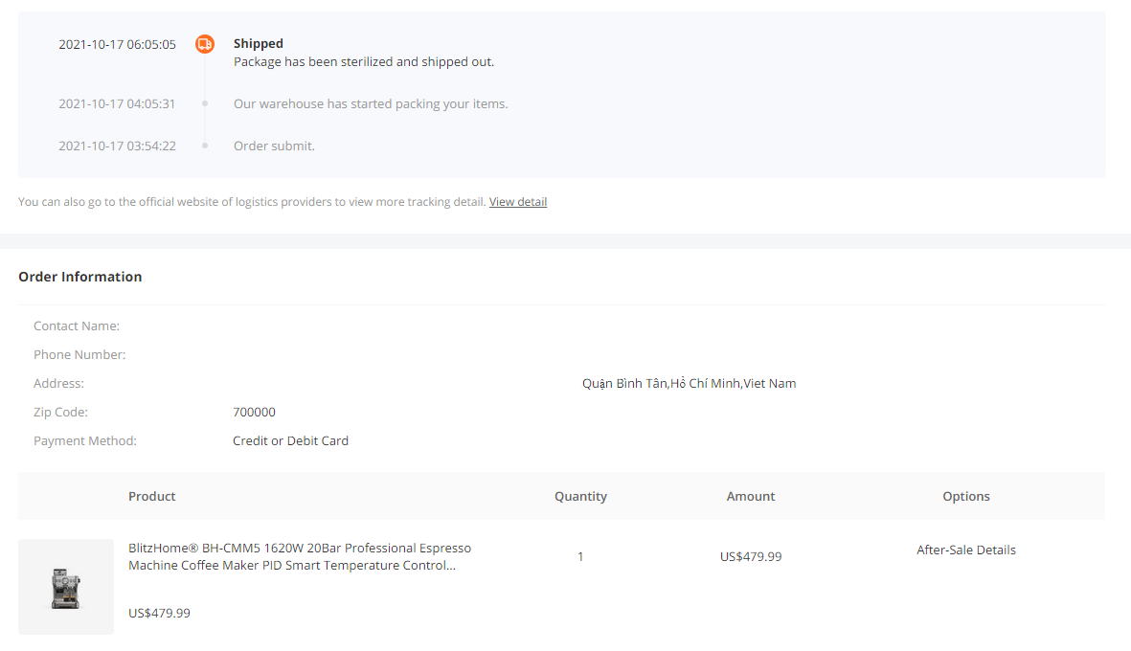Viewport: 1131px width, 651px height.
Task: Click the Credit or Debit Card payment text
Action: click(x=291, y=441)
